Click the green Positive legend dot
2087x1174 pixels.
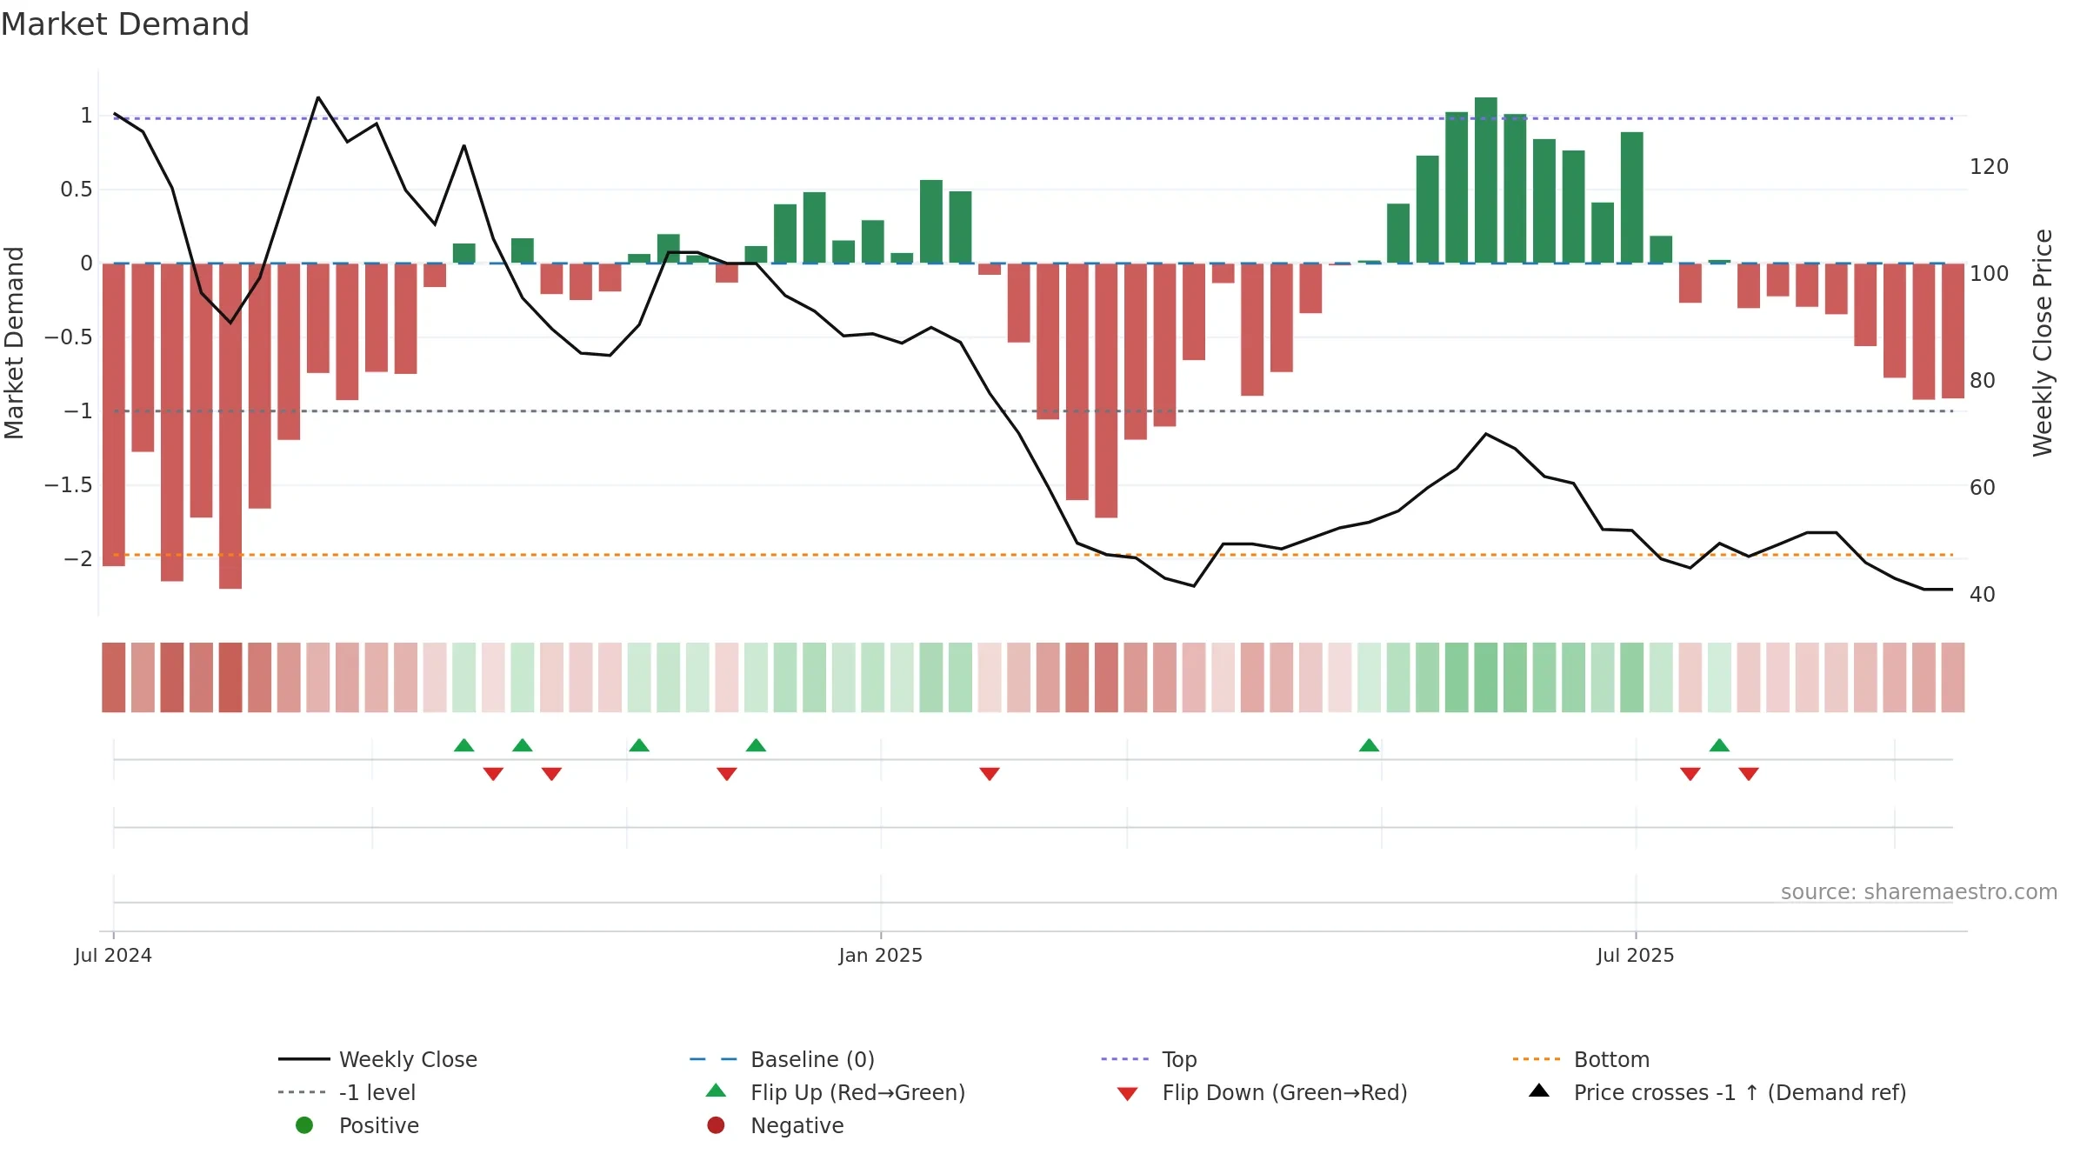point(304,1125)
